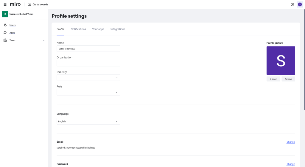Expand the Team section chevron
The image size is (305, 167).
(x=44, y=40)
